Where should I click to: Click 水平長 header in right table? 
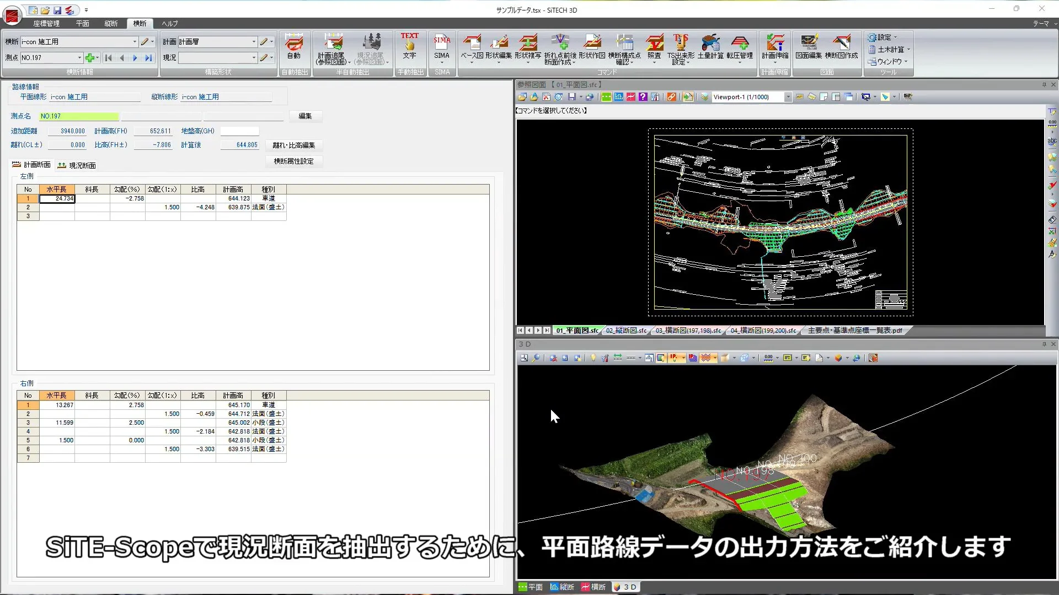[x=57, y=396]
